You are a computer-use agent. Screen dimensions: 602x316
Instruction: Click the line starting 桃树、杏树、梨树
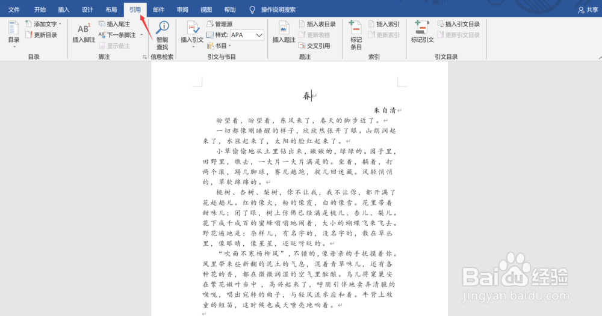(x=306, y=192)
